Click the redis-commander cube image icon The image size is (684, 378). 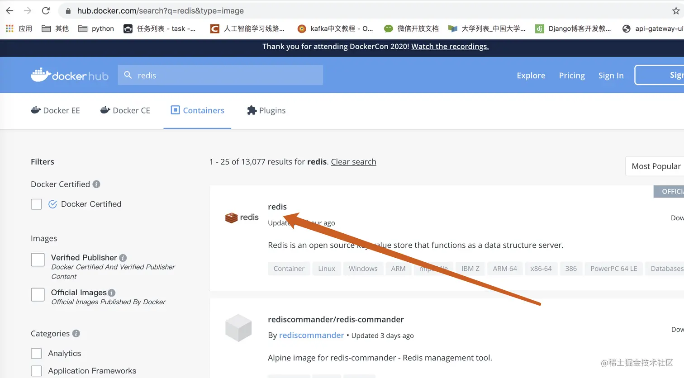pos(238,328)
